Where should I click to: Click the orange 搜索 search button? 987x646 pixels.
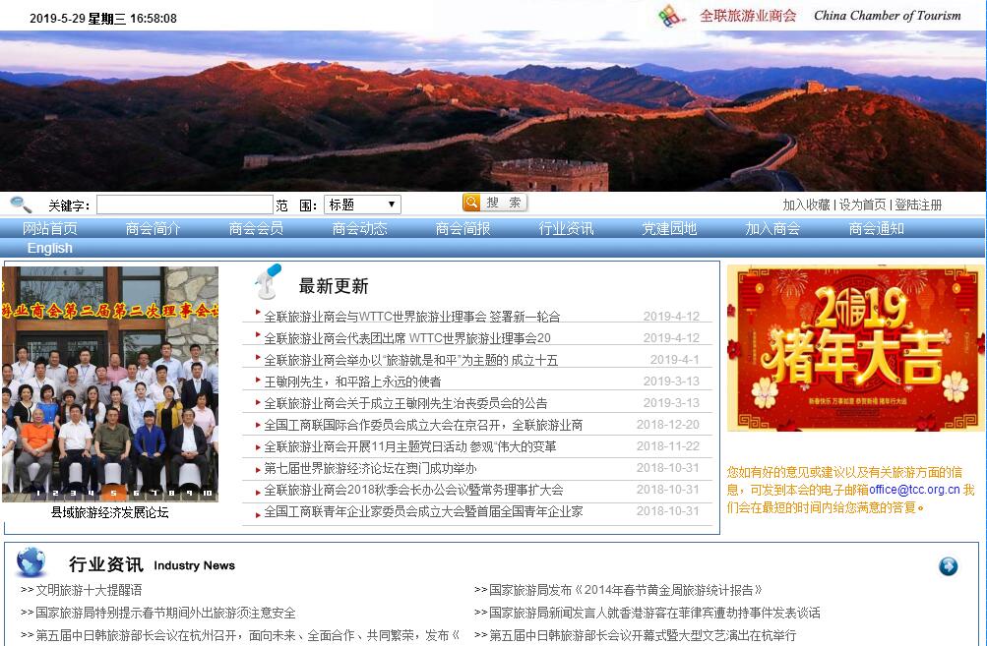pyautogui.click(x=494, y=203)
